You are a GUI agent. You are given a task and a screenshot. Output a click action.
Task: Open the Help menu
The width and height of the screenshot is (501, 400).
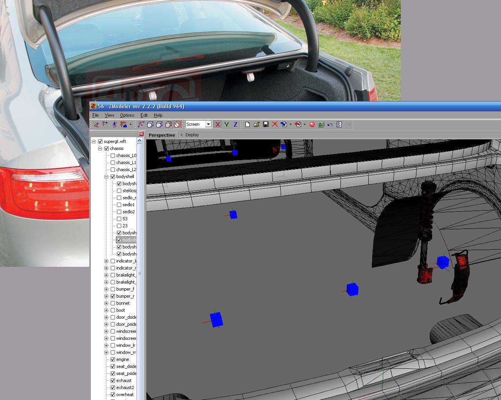click(158, 115)
